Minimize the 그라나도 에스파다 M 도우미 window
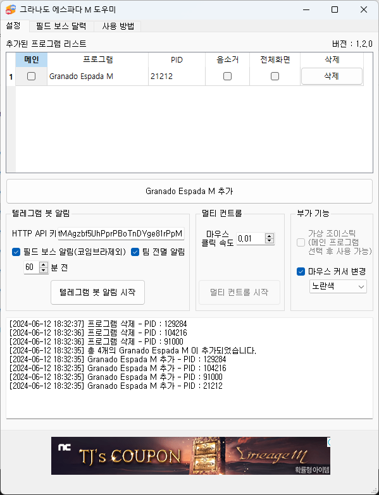 point(306,9)
